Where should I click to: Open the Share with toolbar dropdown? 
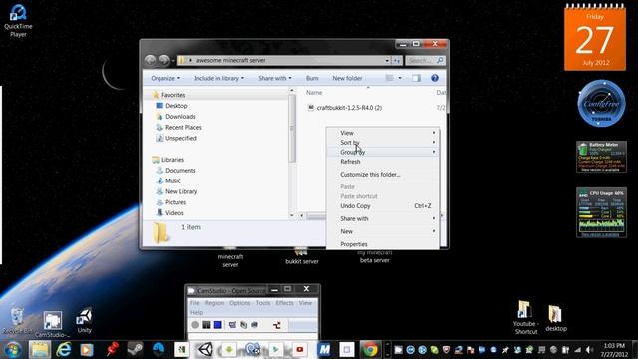point(275,78)
